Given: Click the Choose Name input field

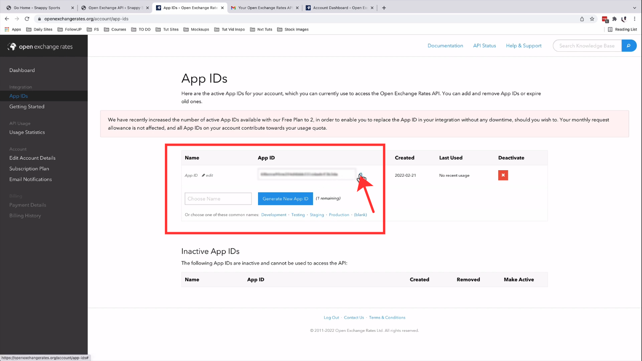Looking at the screenshot, I should pyautogui.click(x=218, y=199).
